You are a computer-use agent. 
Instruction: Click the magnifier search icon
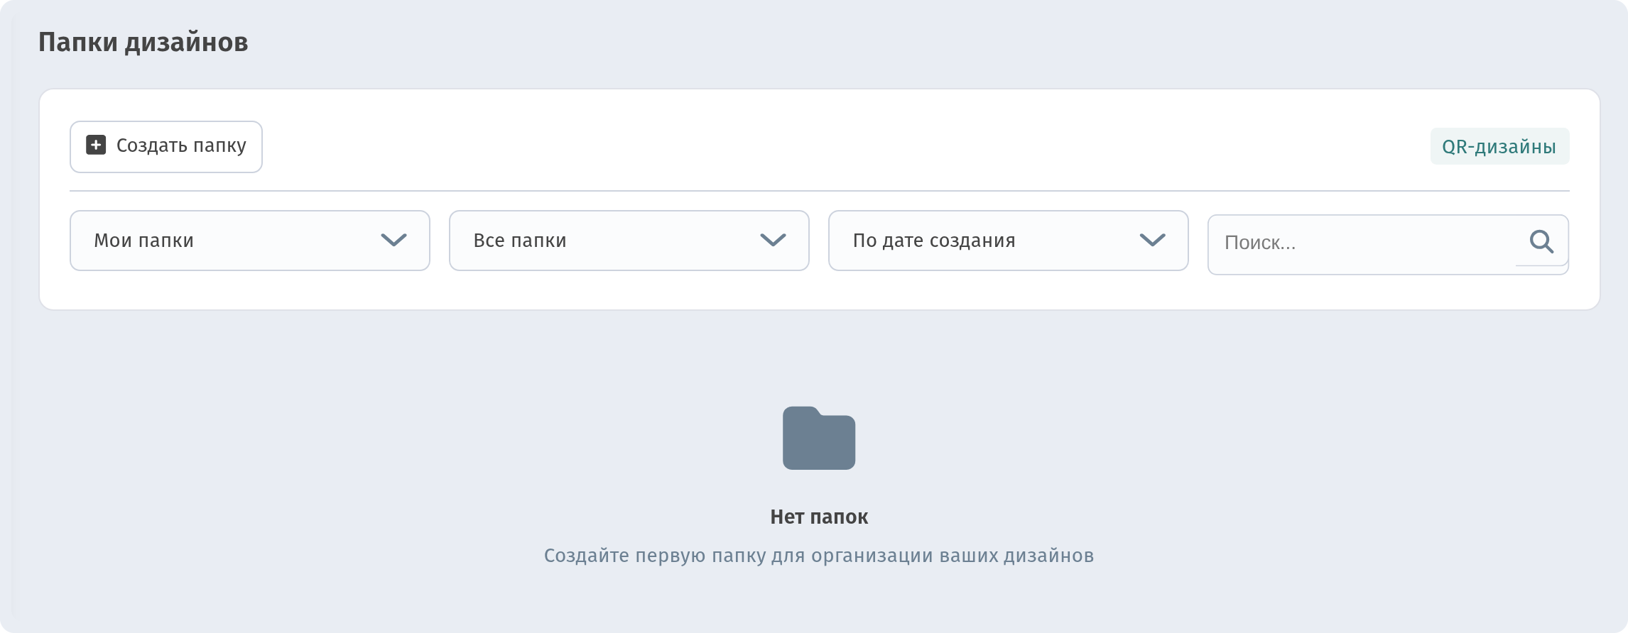(x=1541, y=241)
